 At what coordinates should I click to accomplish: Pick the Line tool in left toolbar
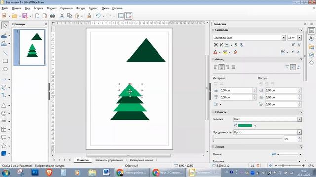point(5,53)
